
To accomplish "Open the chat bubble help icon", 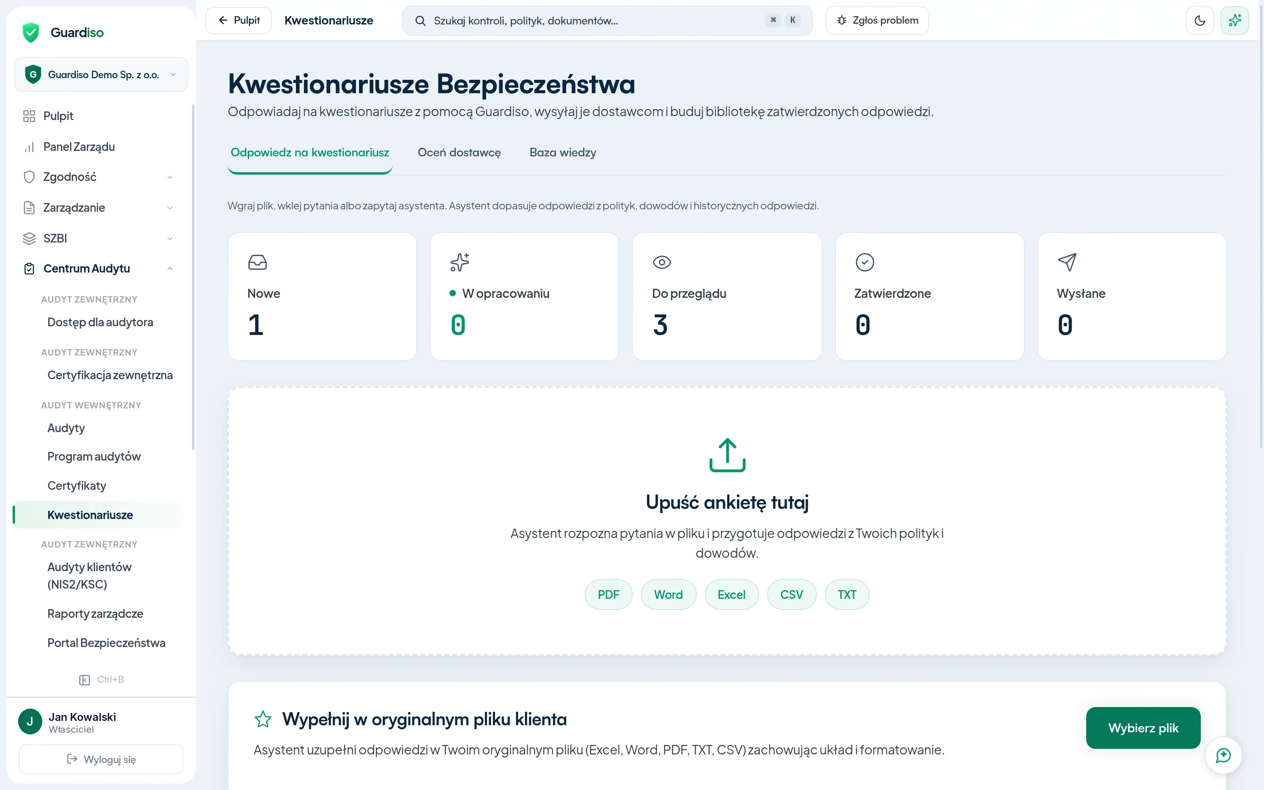I will click(1223, 755).
